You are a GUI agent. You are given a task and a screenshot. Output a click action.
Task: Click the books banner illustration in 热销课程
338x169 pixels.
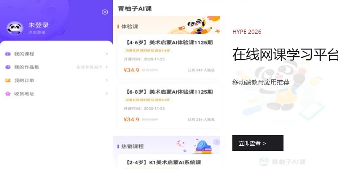(203, 147)
